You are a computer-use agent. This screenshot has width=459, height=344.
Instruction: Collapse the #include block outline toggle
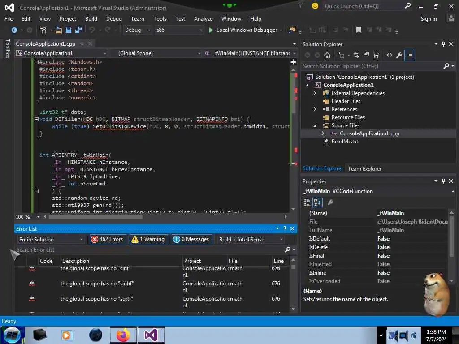[37, 62]
